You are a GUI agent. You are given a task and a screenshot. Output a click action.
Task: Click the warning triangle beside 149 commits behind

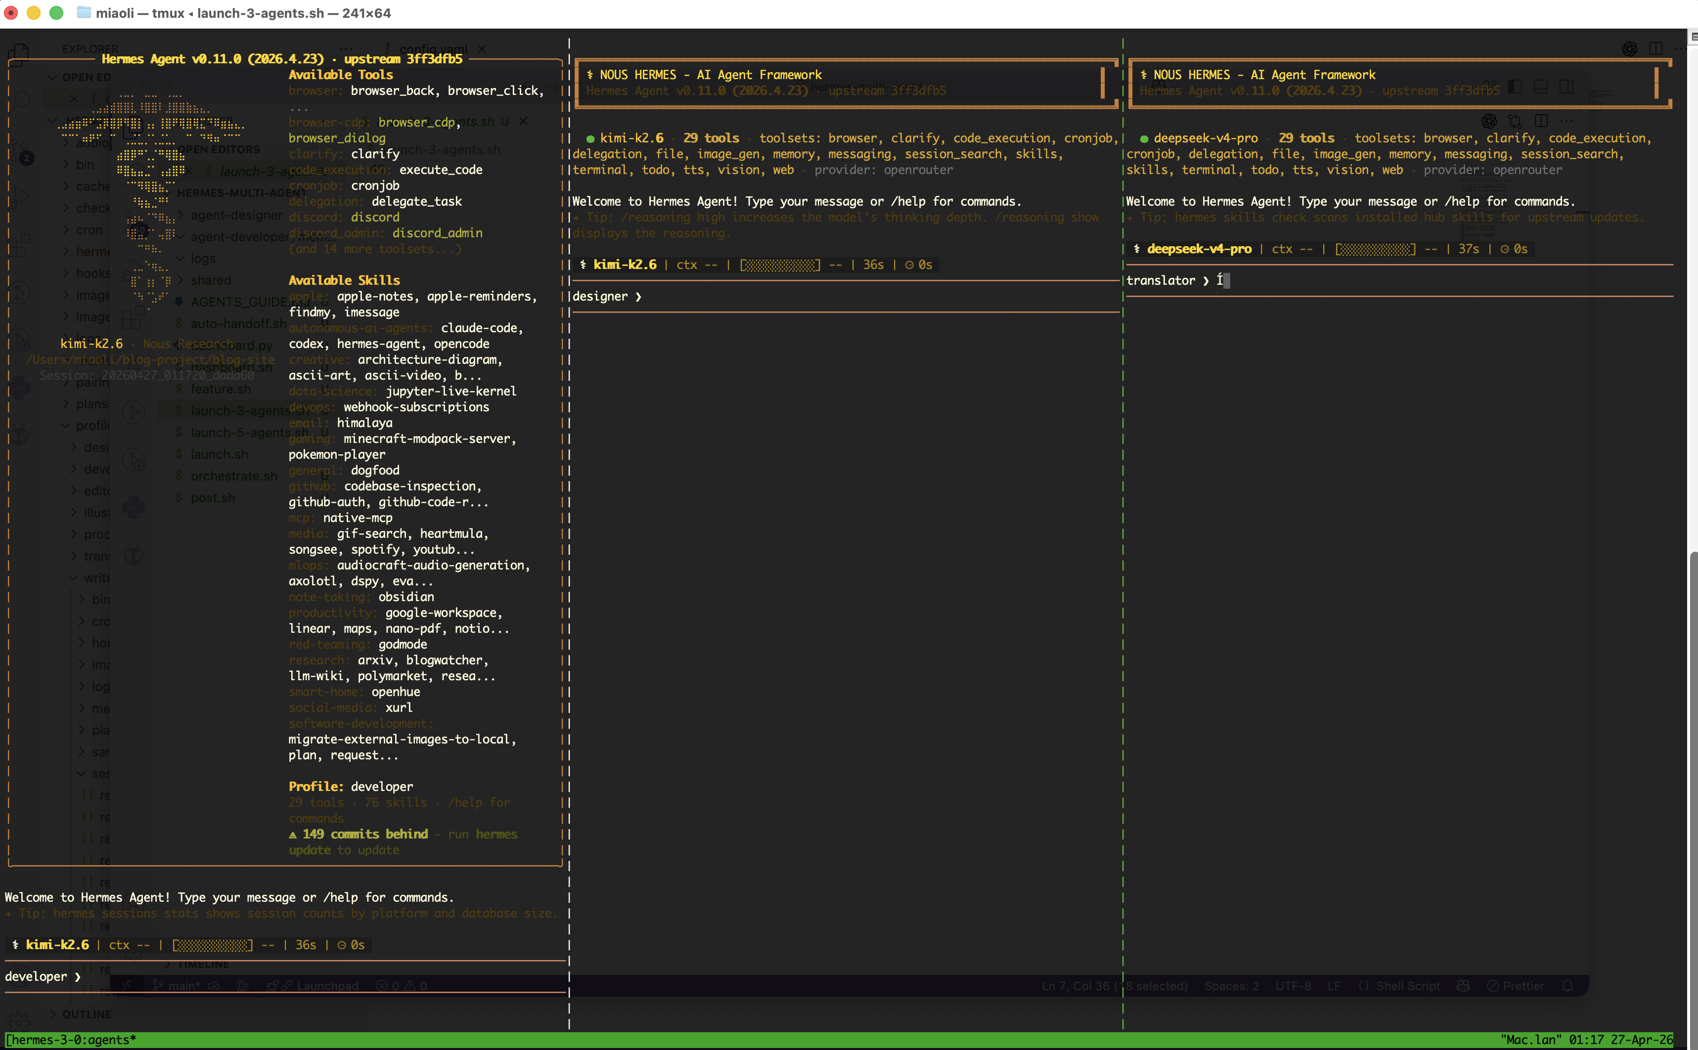point(292,835)
